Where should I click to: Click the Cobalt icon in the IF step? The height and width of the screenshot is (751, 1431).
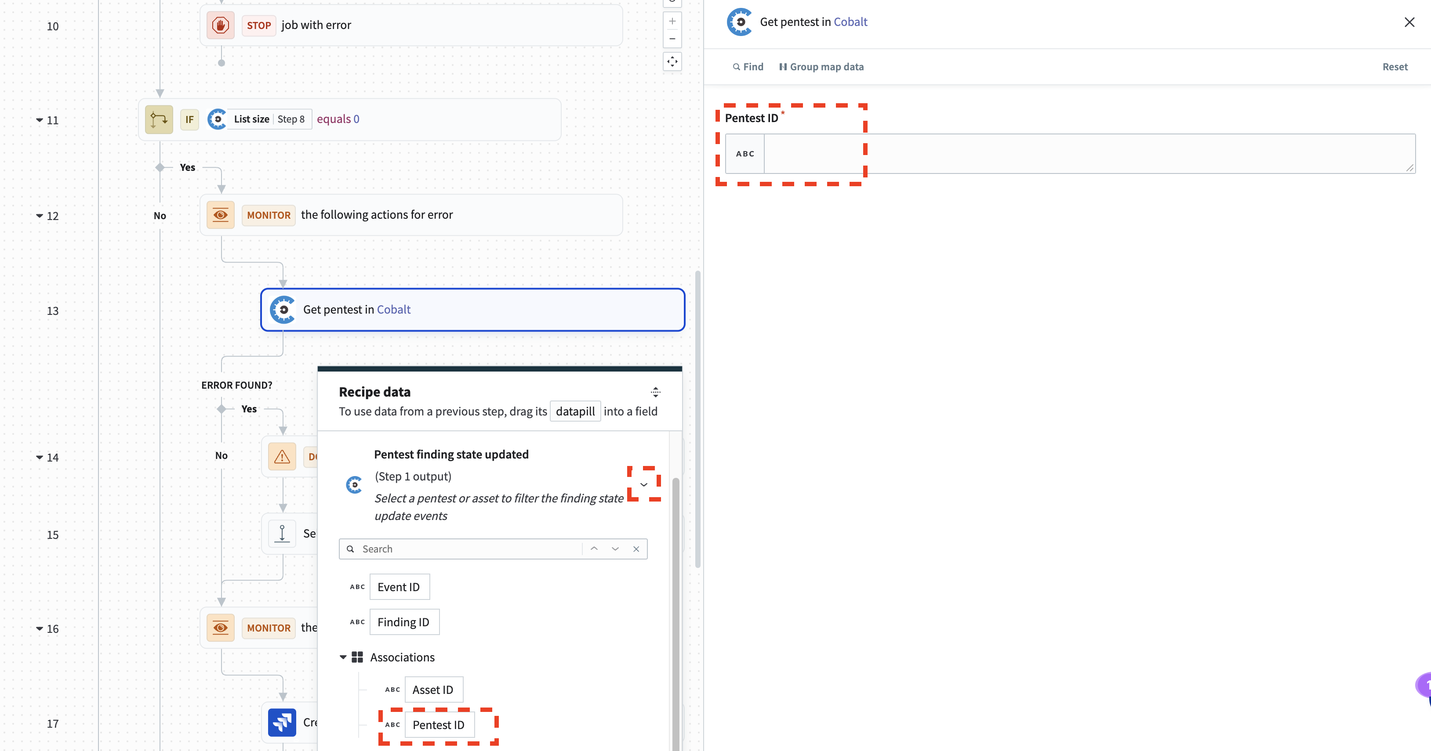pos(217,119)
